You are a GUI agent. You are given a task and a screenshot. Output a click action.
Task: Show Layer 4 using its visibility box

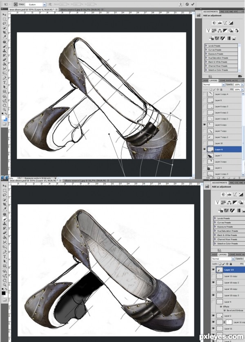(213, 302)
